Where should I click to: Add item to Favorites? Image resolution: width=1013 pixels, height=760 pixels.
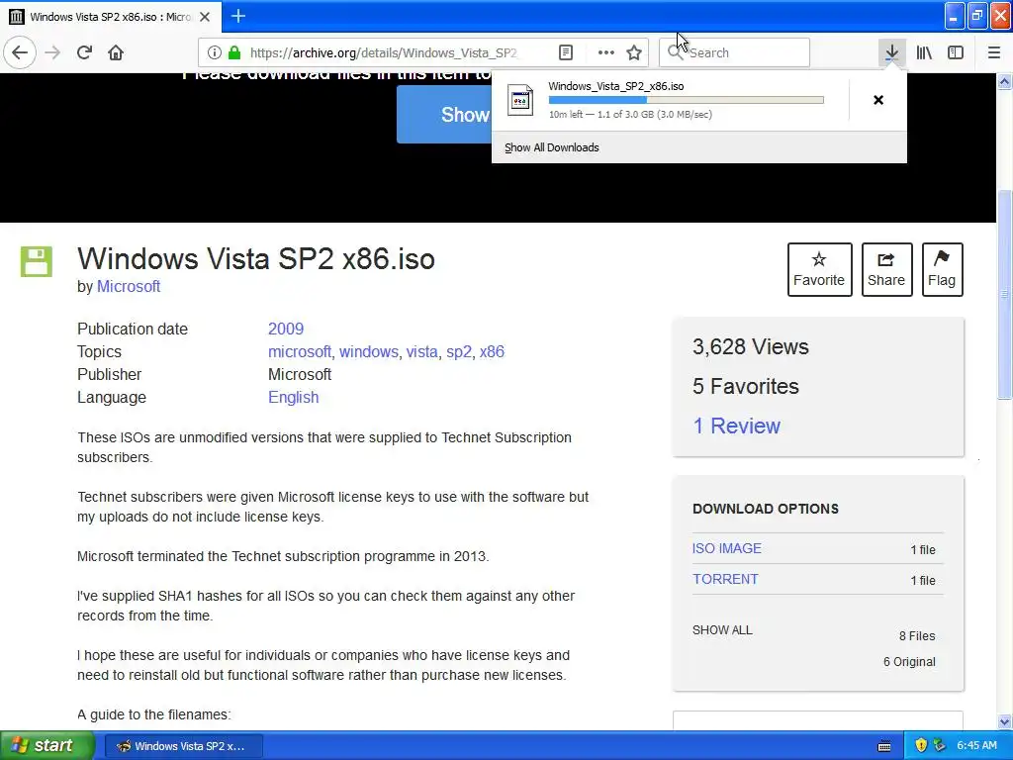tap(819, 269)
